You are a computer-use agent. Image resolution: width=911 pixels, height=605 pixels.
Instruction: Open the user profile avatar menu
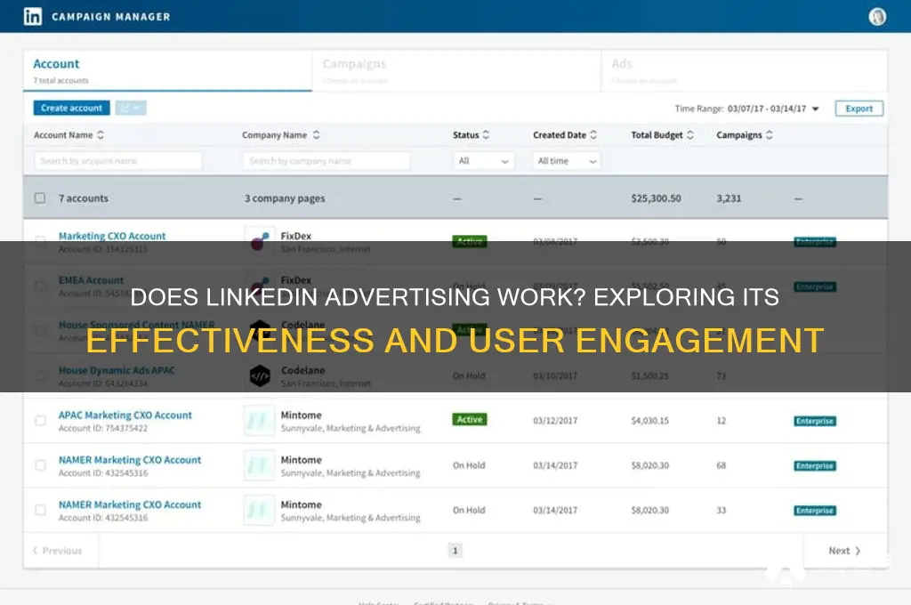click(876, 16)
